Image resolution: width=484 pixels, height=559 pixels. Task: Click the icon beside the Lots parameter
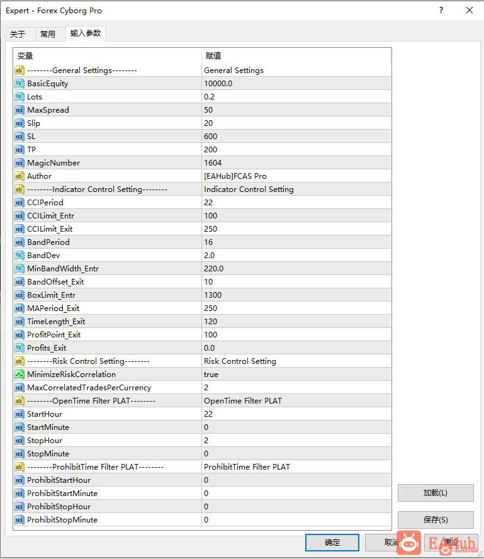click(x=20, y=96)
